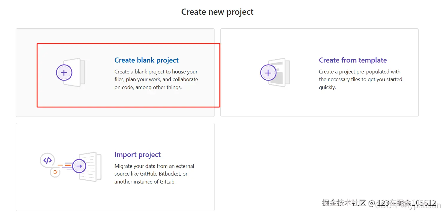Click the small orange D badge in import graphic
This screenshot has width=442, height=213.
point(56,172)
